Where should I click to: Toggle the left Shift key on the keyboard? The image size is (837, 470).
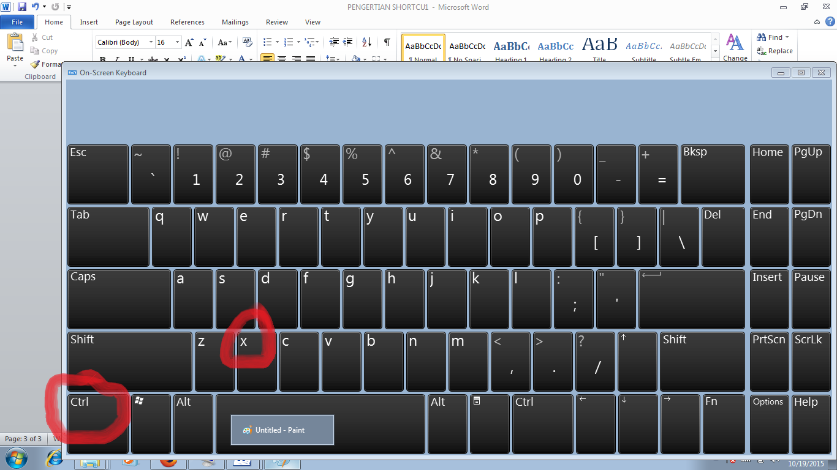(x=129, y=361)
